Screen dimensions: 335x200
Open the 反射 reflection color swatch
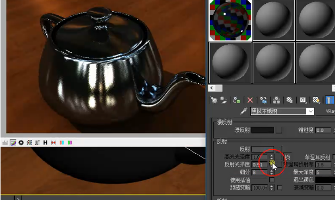click(263, 149)
